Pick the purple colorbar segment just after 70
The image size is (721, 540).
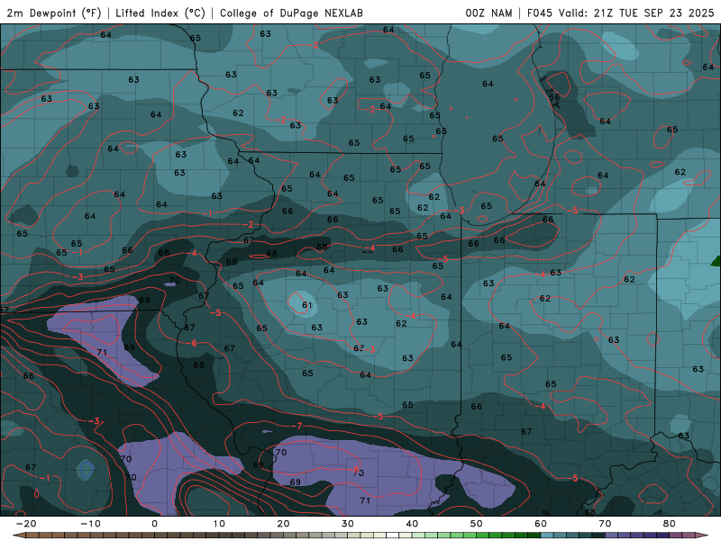click(x=612, y=535)
